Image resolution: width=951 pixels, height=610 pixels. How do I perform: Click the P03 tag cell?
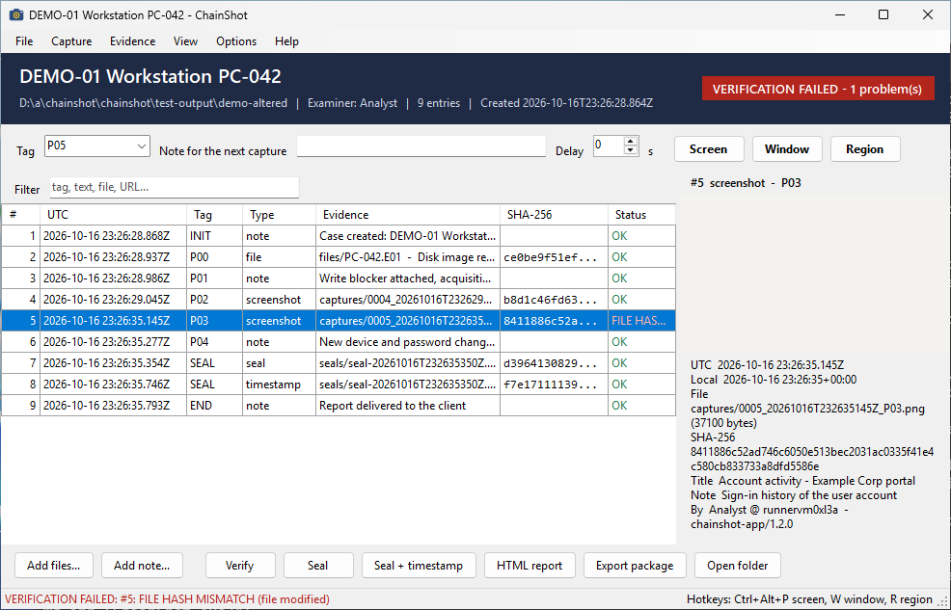click(x=215, y=321)
